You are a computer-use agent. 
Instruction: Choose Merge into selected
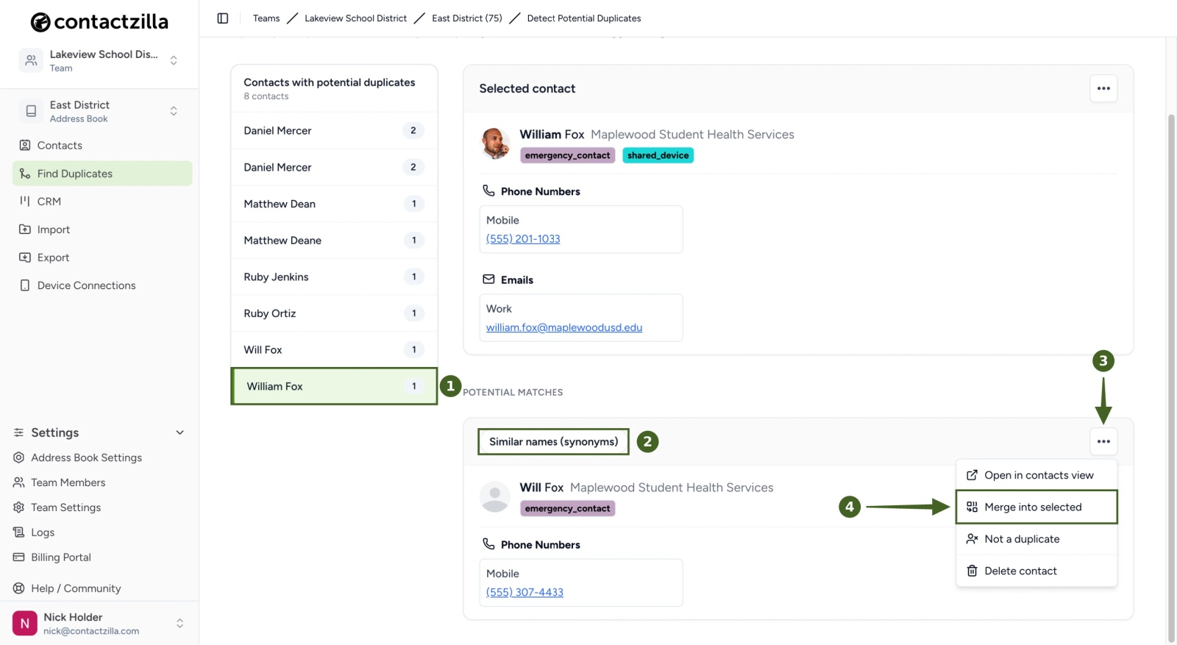(x=1036, y=507)
